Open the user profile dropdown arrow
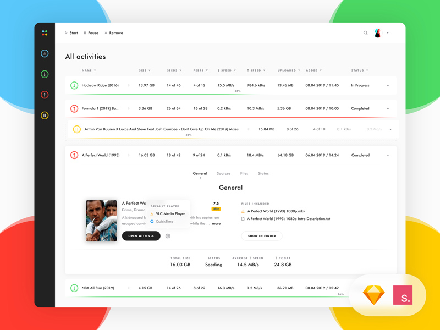 click(x=388, y=33)
